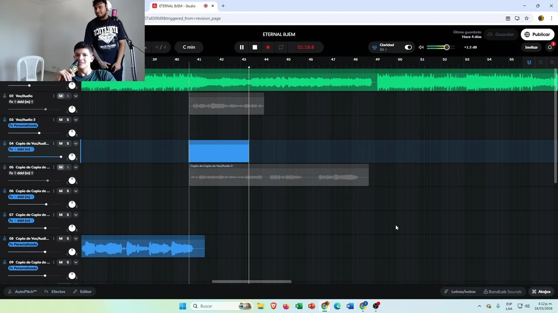The height and width of the screenshot is (313, 558).
Task: Click pan knob of track 02 Voz/Audio
Action: [x=72, y=109]
